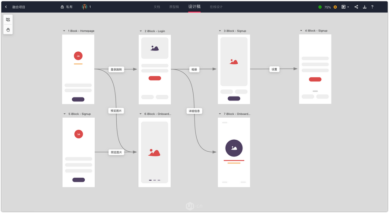Collapse the 1 iBook - Homepage artboard
This screenshot has width=389, height=213.
pos(64,31)
